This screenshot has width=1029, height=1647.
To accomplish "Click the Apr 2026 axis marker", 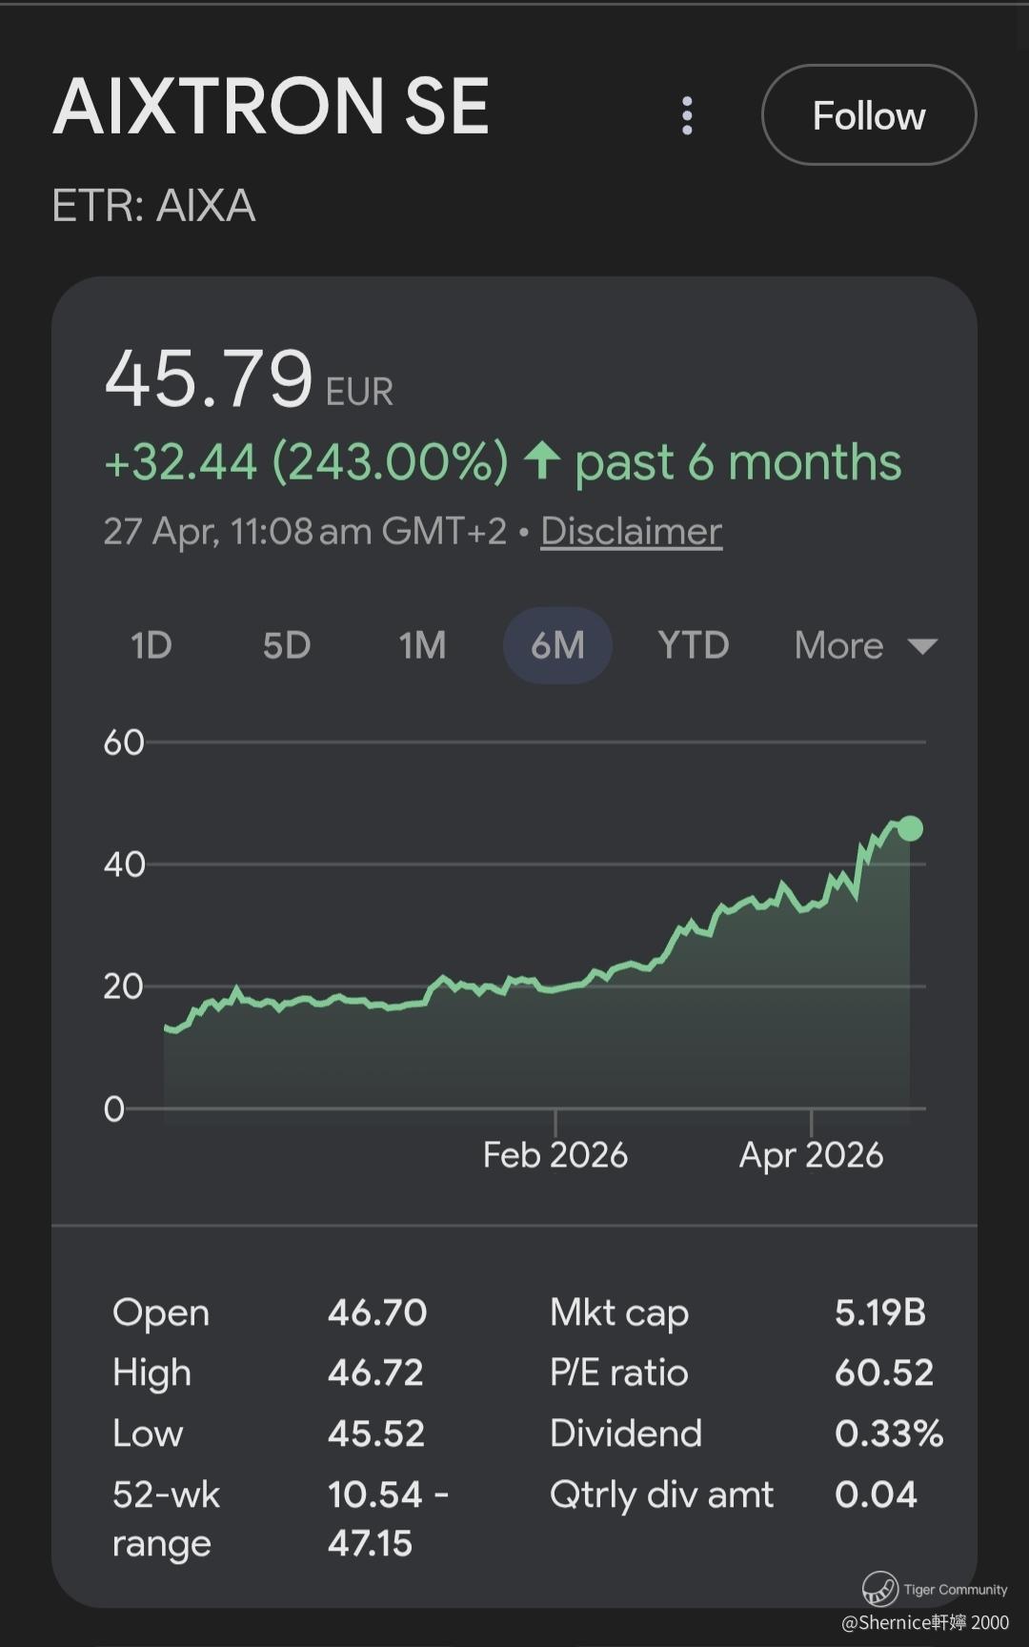I will coord(811,1154).
